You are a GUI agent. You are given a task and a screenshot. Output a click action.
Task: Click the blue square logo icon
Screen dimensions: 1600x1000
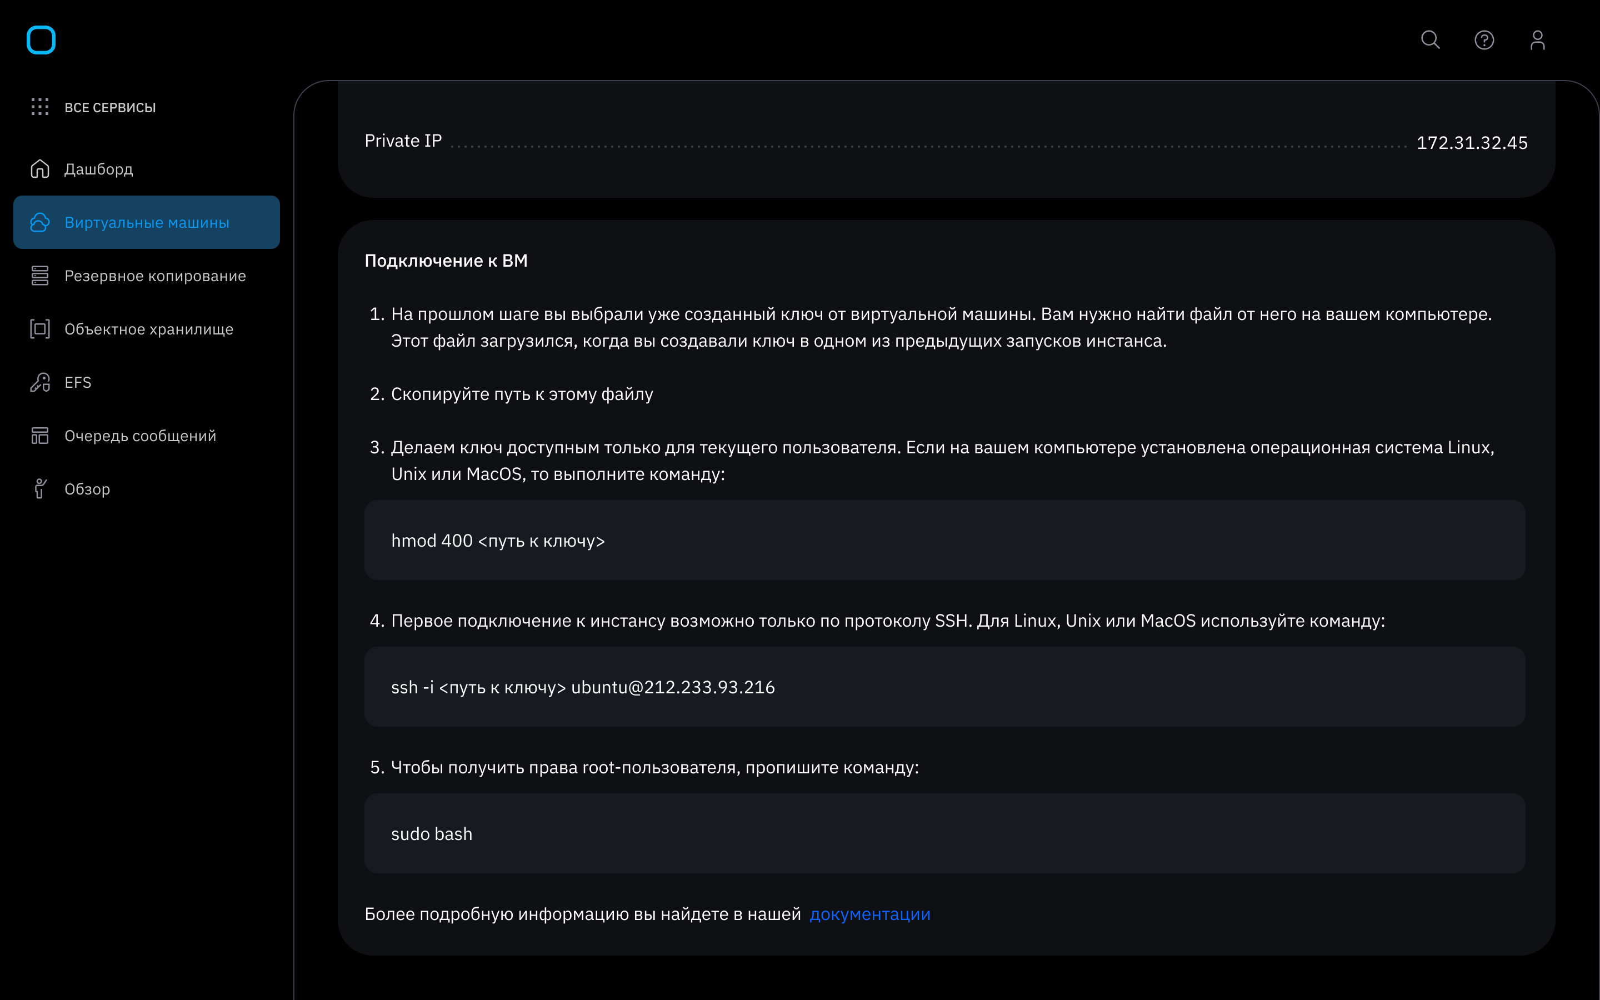(x=41, y=39)
